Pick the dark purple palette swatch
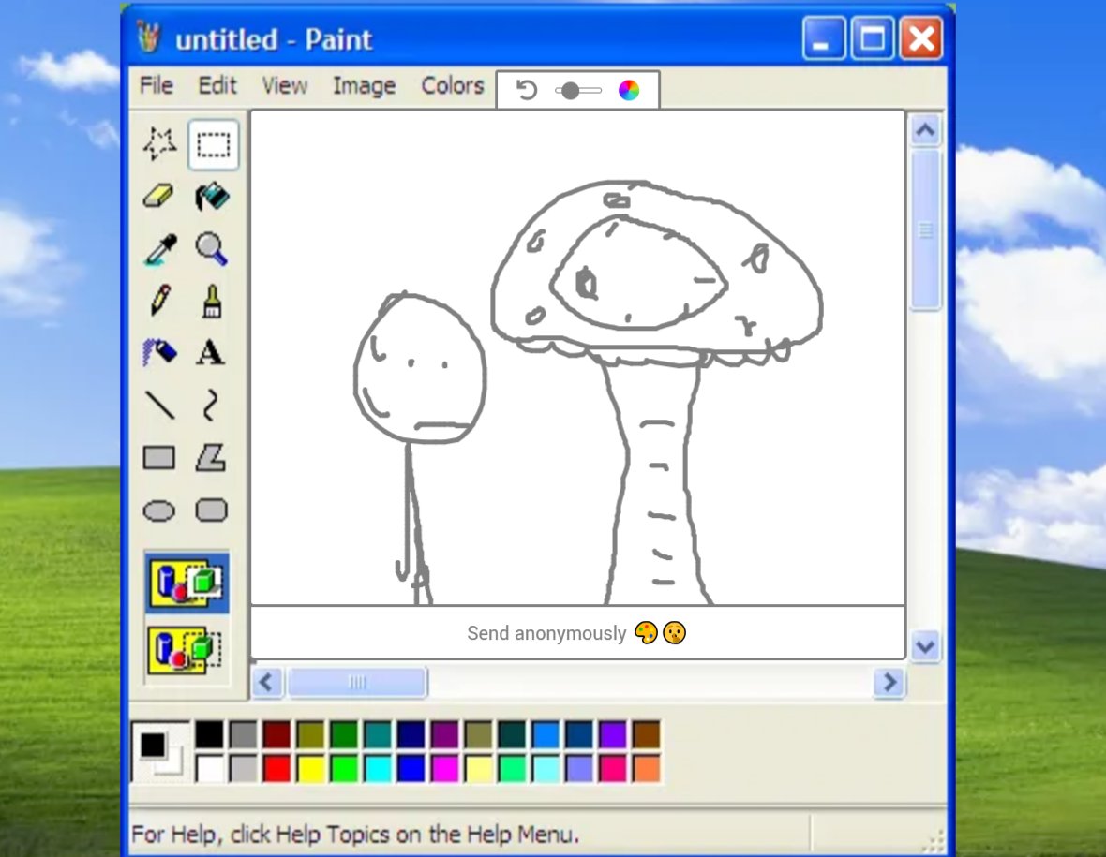 [x=445, y=734]
